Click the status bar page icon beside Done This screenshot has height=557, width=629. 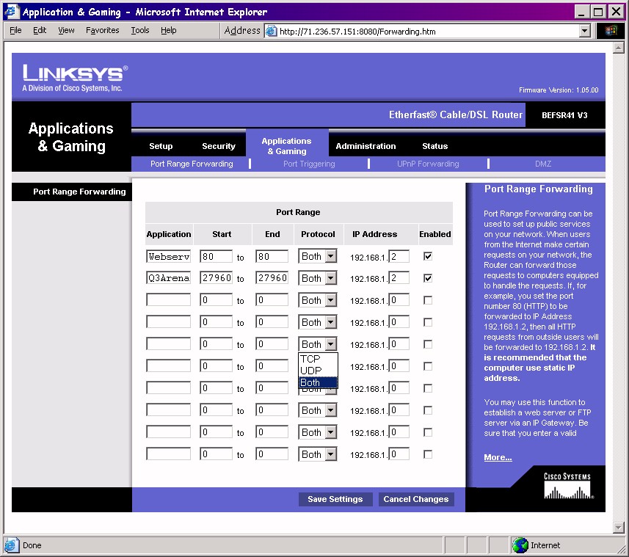10,545
